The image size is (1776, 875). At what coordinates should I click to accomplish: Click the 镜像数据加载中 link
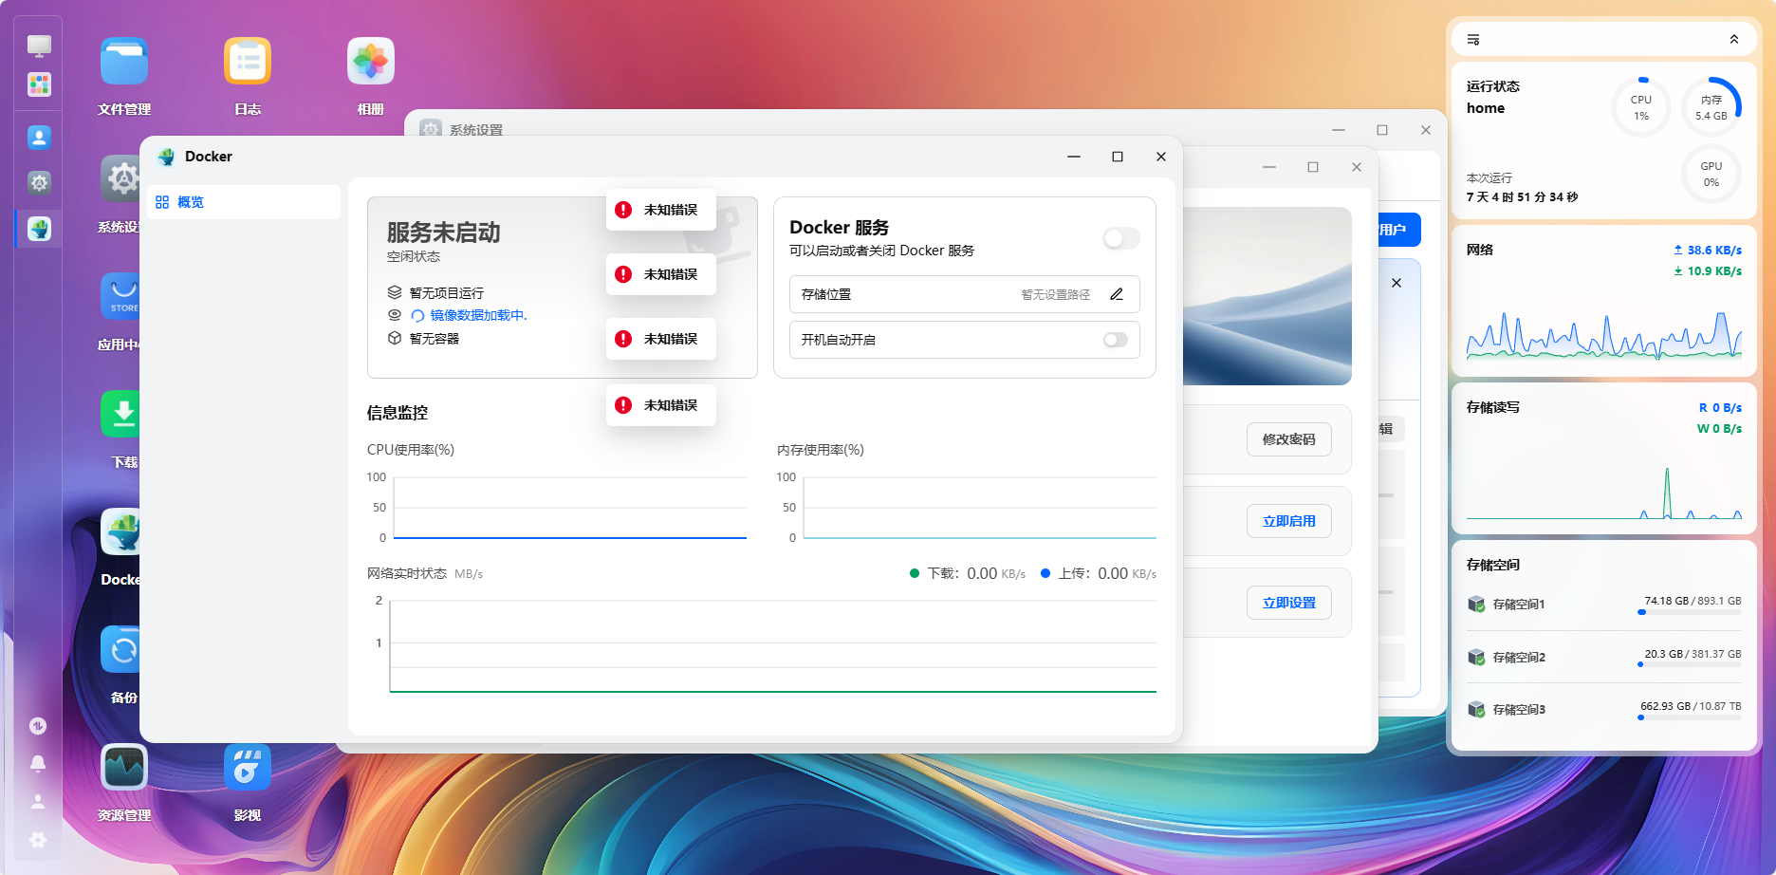(x=477, y=315)
